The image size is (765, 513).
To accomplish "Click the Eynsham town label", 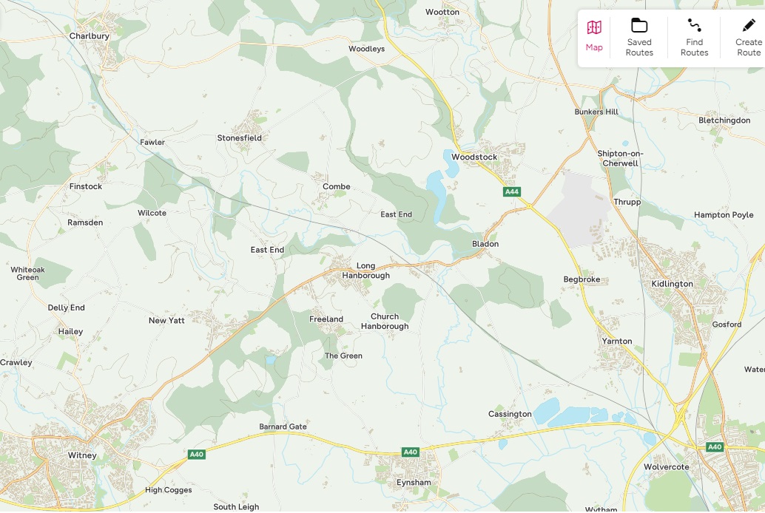I will (414, 483).
